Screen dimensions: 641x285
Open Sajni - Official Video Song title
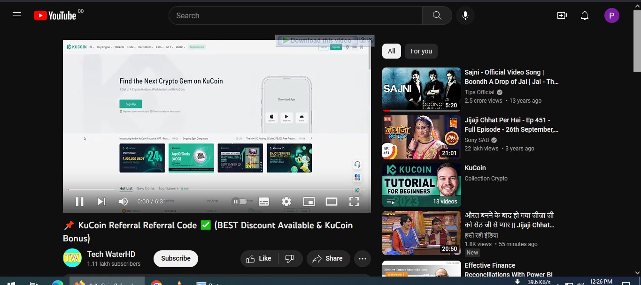tap(511, 77)
